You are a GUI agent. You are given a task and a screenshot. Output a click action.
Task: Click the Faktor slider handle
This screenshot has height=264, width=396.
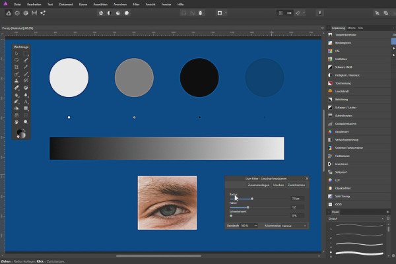point(248,207)
